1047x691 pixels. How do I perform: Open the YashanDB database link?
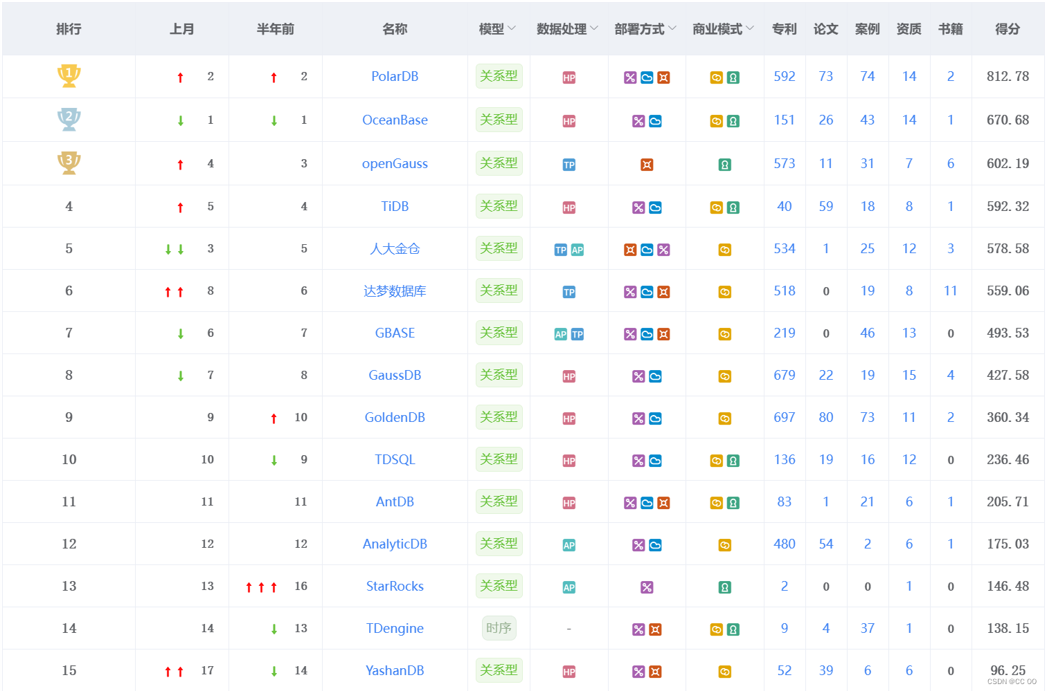point(395,670)
